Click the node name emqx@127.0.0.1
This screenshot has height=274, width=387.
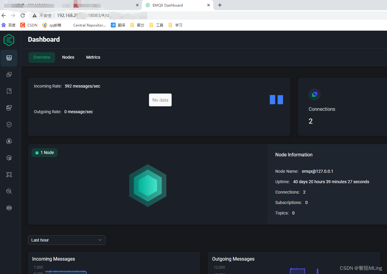(318, 171)
